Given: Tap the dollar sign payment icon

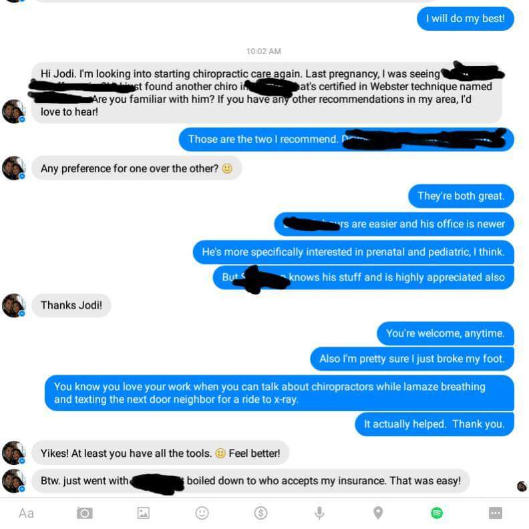Looking at the screenshot, I should click(x=260, y=513).
